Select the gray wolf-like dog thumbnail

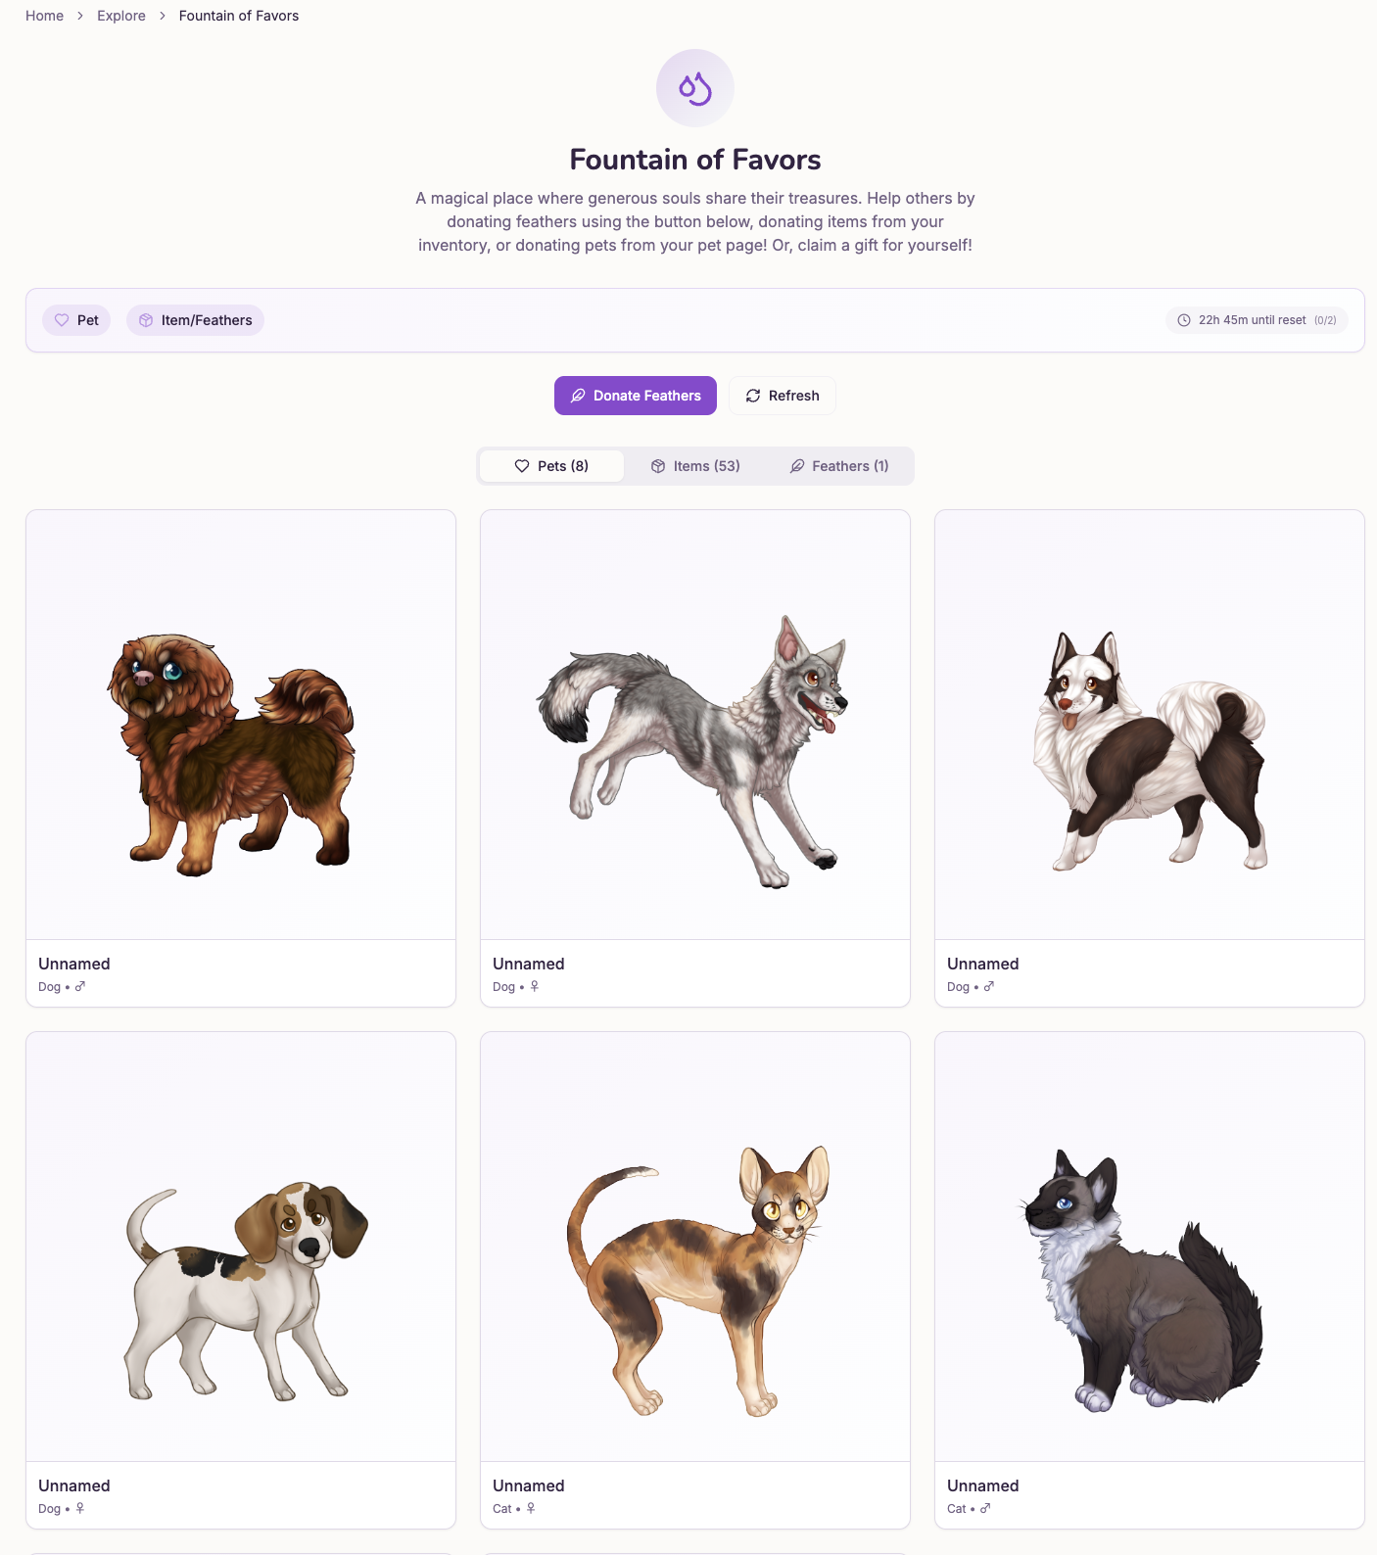click(x=695, y=725)
